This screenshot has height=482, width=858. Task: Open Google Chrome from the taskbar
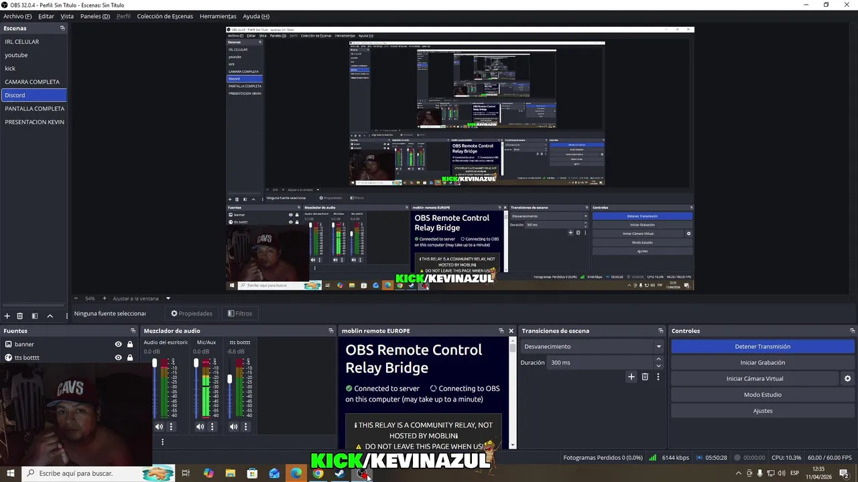coord(318,473)
